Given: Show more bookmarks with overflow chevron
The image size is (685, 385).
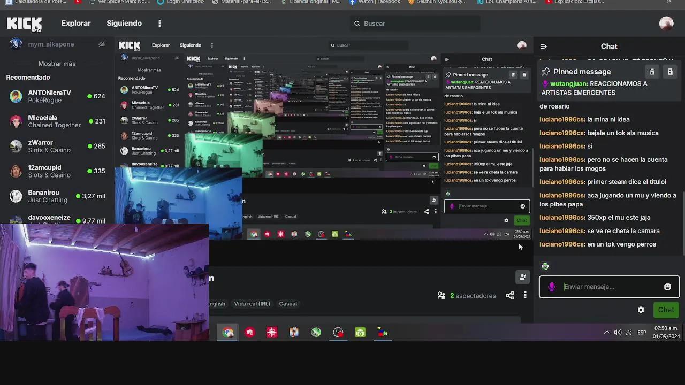Looking at the screenshot, I should (669, 2).
